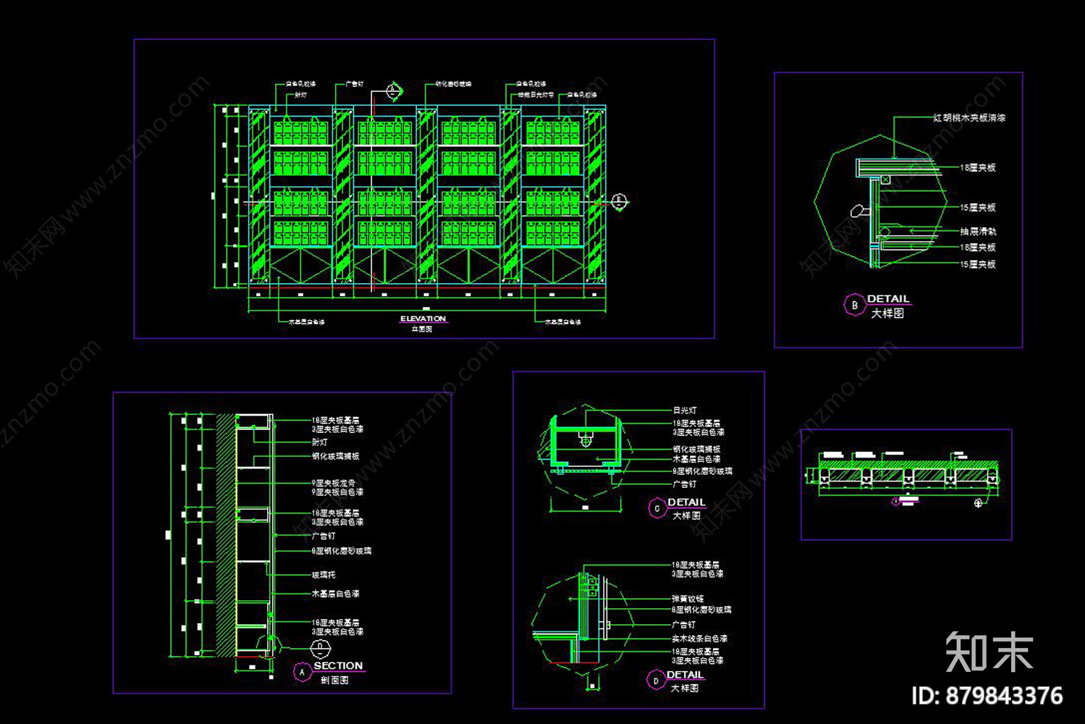Select circle marker D beside DETAIL title
This screenshot has width=1085, height=724.
point(656,681)
